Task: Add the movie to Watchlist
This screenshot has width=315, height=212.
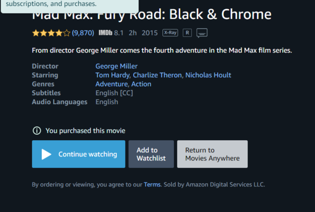Action: pyautogui.click(x=151, y=154)
